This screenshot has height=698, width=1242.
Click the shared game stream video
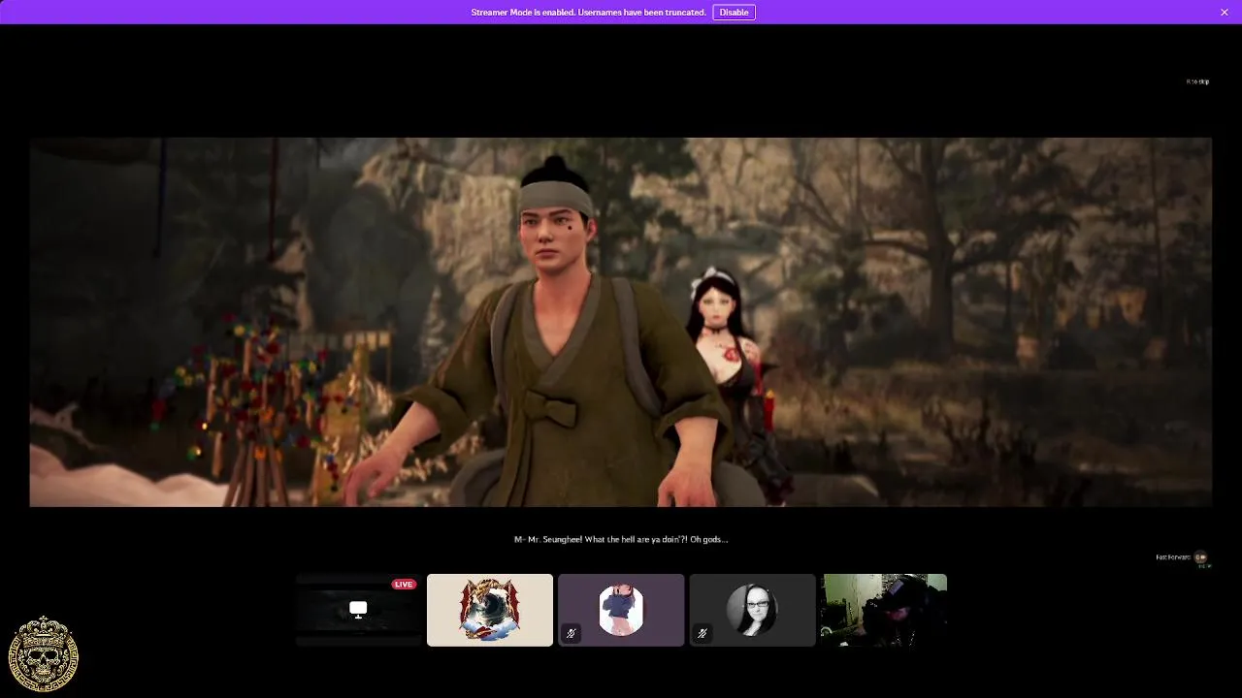tap(621, 322)
